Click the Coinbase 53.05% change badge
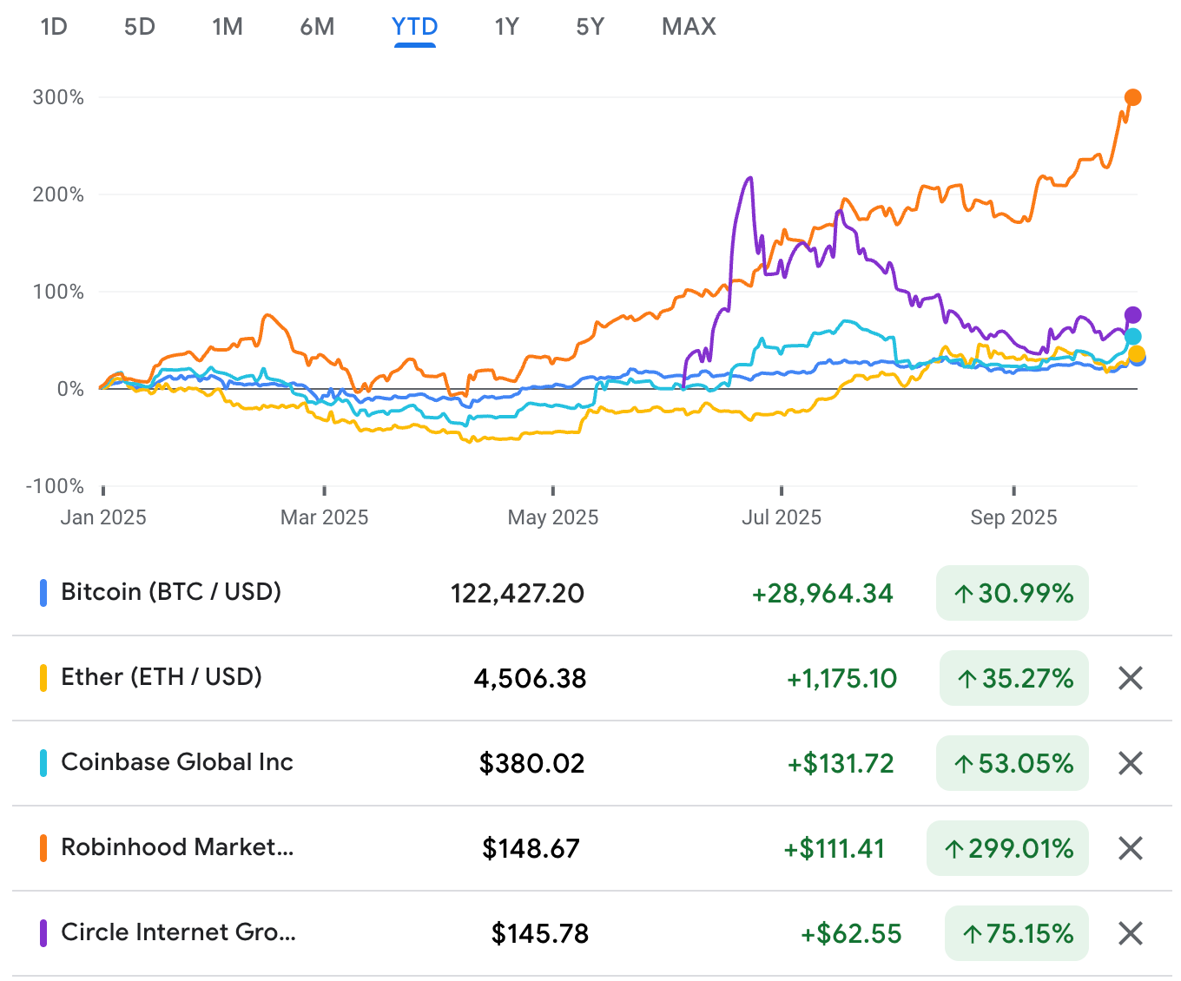This screenshot has width=1181, height=981. [x=1012, y=763]
